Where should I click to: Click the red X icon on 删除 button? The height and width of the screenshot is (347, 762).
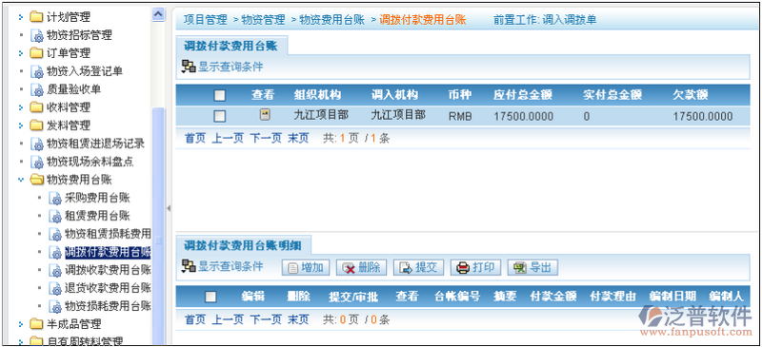349,268
